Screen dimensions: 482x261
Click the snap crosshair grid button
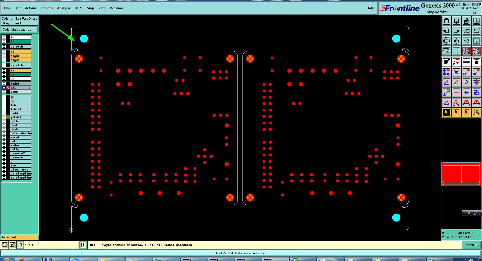(x=20, y=245)
